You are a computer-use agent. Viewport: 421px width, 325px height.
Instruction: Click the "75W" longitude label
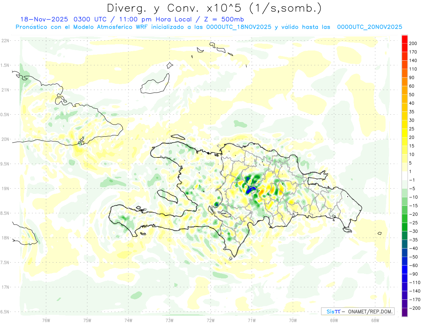pos(87,320)
